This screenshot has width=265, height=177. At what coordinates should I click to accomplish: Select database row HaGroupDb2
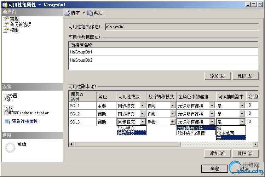click(x=163, y=60)
